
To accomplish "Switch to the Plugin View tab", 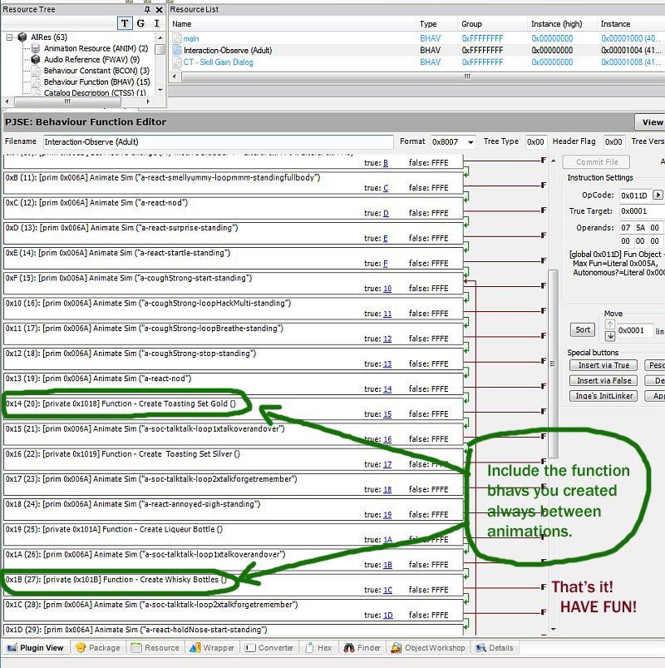I will coord(36,647).
